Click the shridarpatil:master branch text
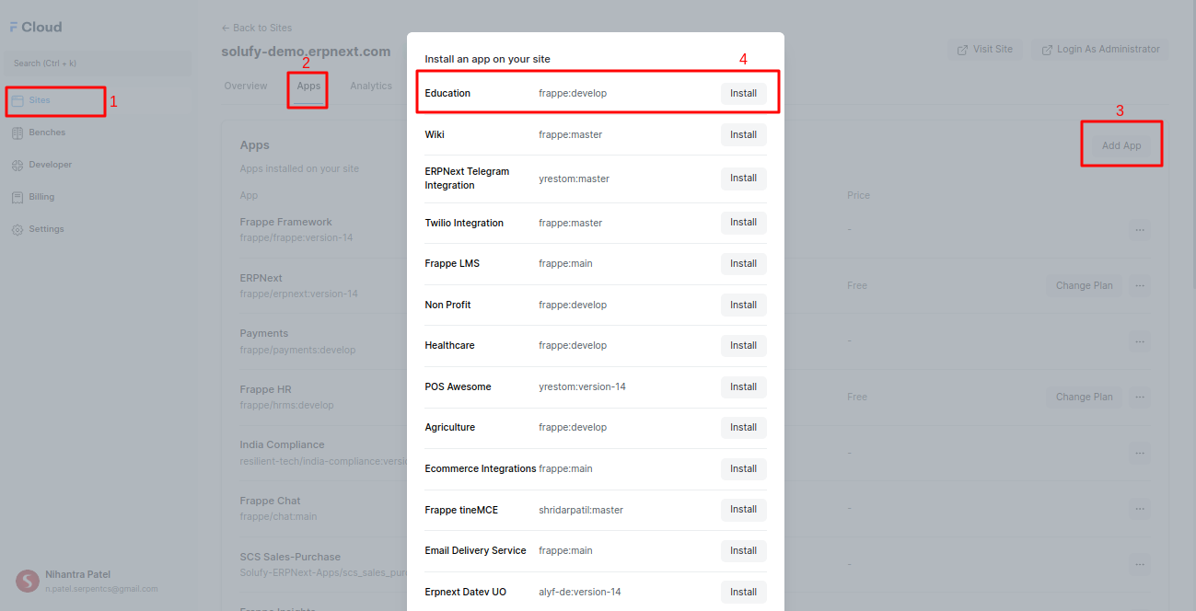Viewport: 1196px width, 611px height. 581,510
